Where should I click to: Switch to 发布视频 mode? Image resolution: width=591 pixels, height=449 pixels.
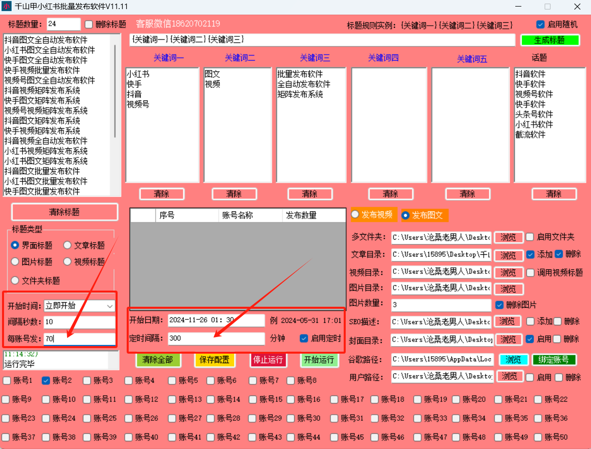pyautogui.click(x=355, y=214)
